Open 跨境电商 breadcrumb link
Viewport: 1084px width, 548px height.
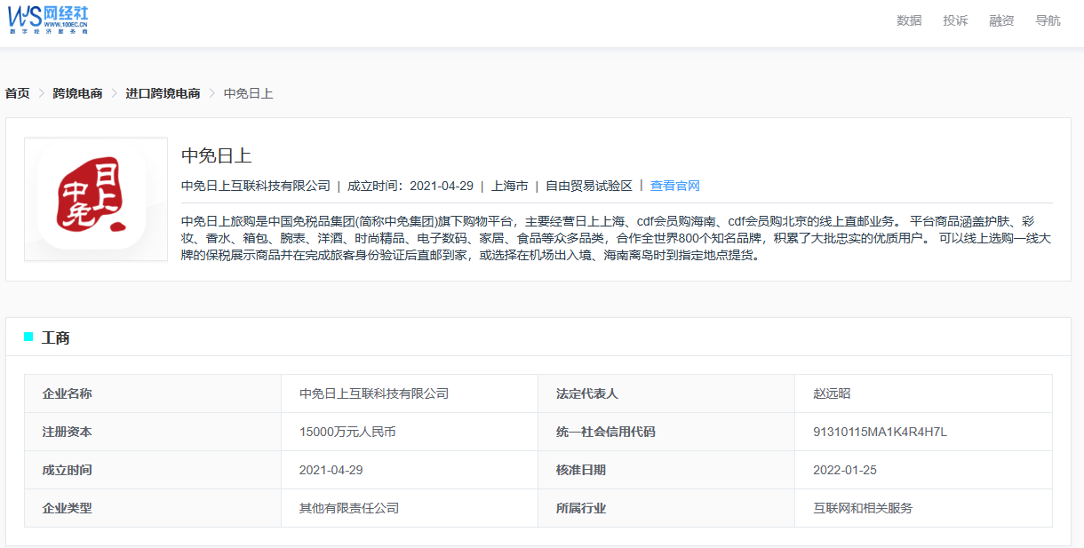pos(77,93)
